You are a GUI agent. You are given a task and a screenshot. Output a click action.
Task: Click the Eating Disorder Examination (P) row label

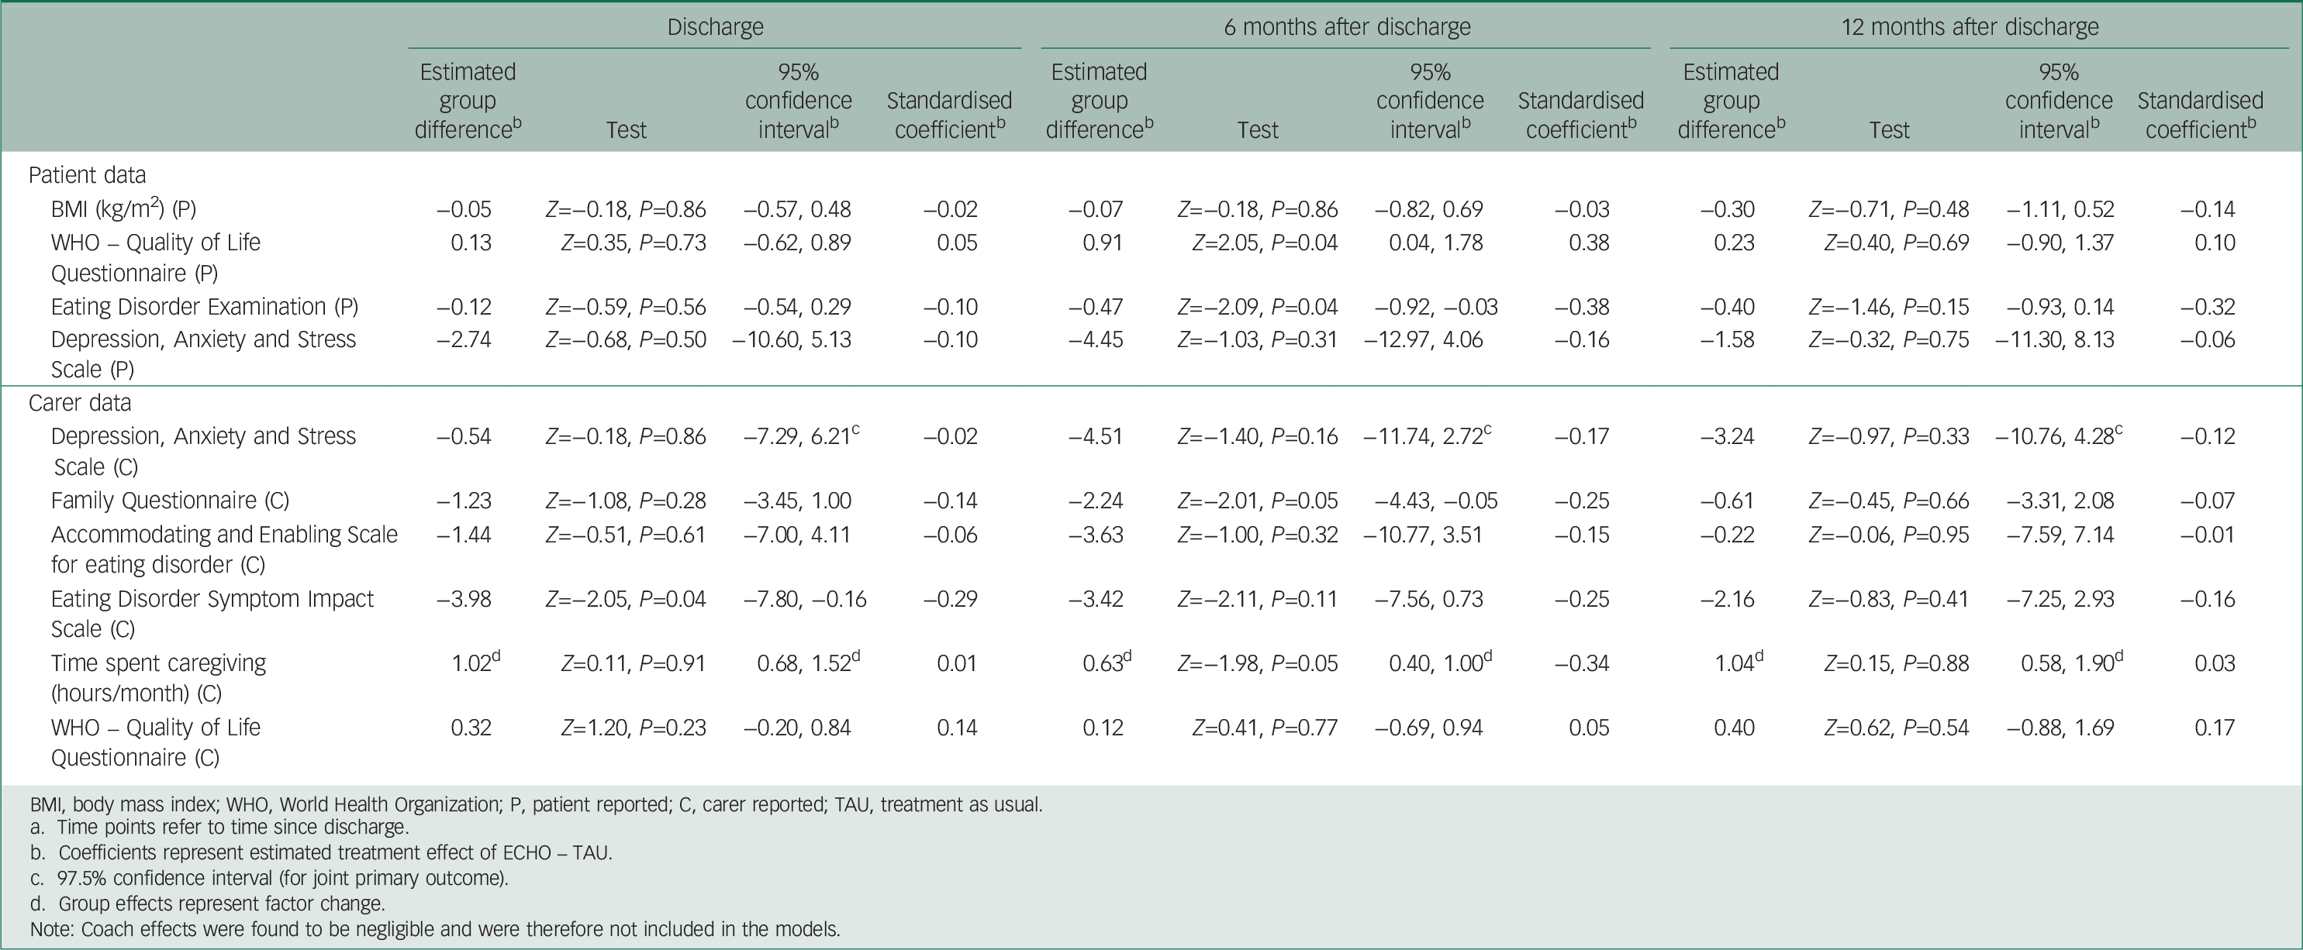click(205, 307)
